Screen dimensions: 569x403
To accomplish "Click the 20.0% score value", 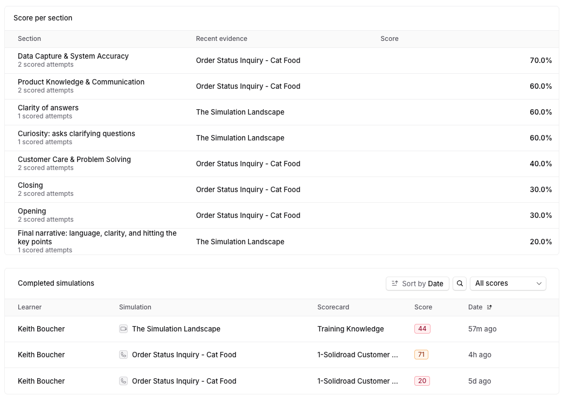I will tap(540, 242).
